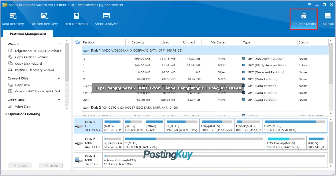Screen dimensions: 336x176
Task: Select G:vm(NTFS) block in disk map
Action: [x=295, y=126]
